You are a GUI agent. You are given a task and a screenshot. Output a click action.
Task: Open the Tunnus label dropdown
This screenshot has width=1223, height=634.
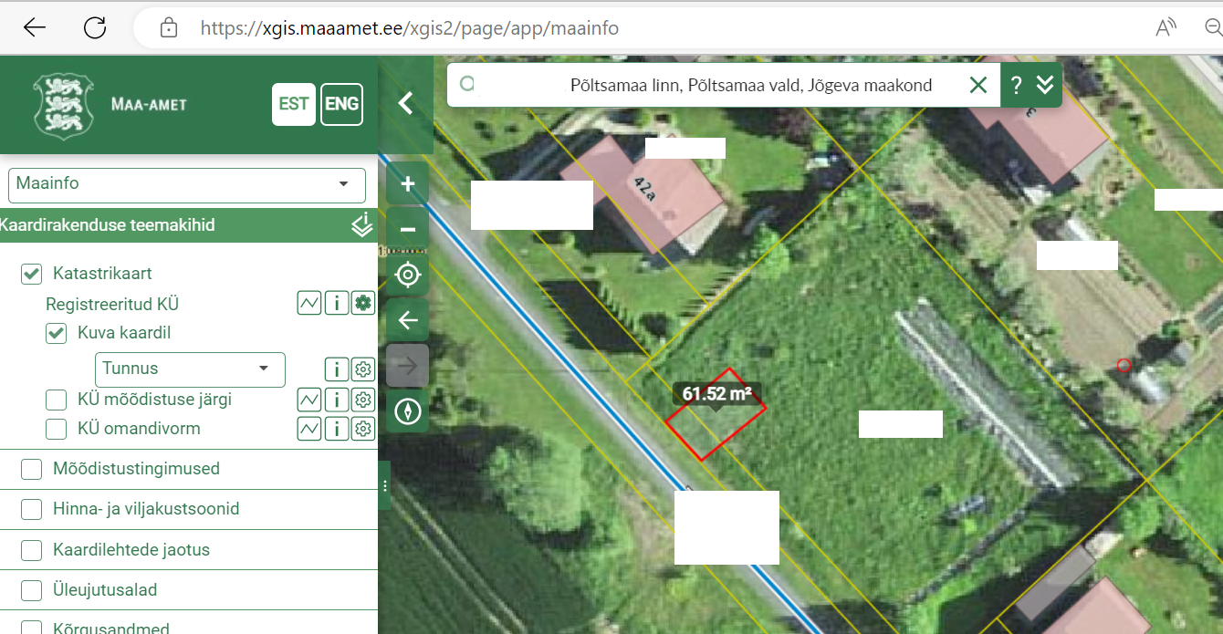point(190,369)
